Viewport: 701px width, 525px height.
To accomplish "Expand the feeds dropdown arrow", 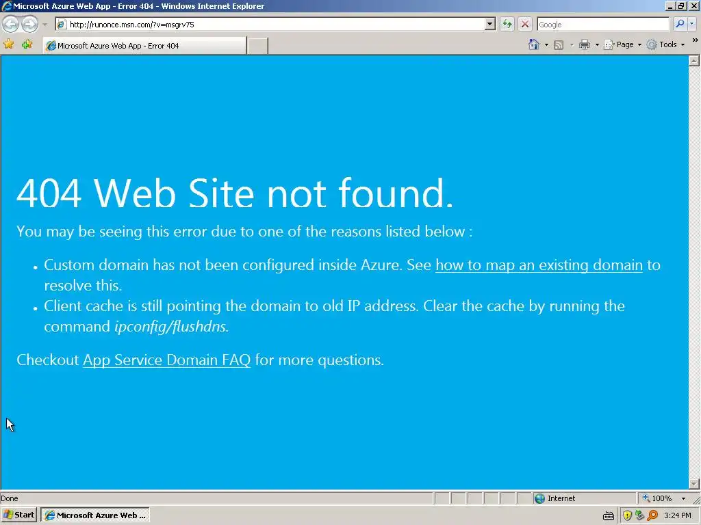I will (x=572, y=45).
